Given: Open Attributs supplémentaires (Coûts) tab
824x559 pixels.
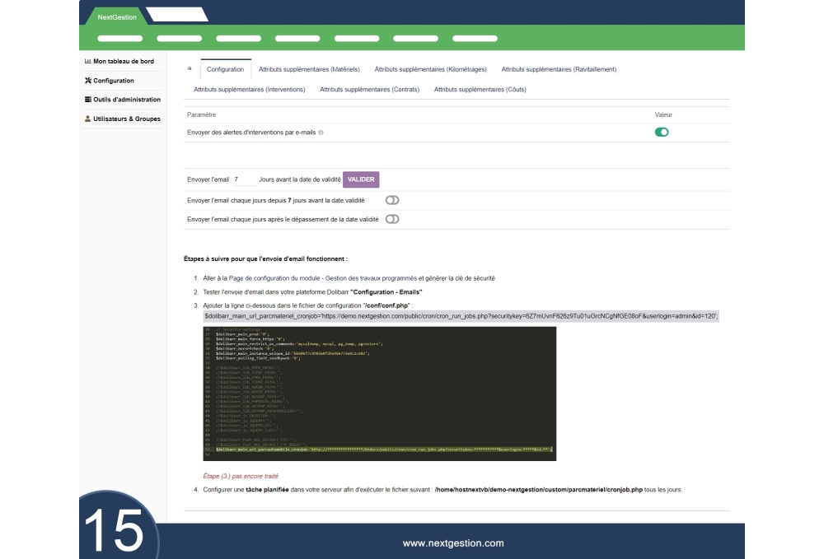Looking at the screenshot, I should pyautogui.click(x=480, y=90).
